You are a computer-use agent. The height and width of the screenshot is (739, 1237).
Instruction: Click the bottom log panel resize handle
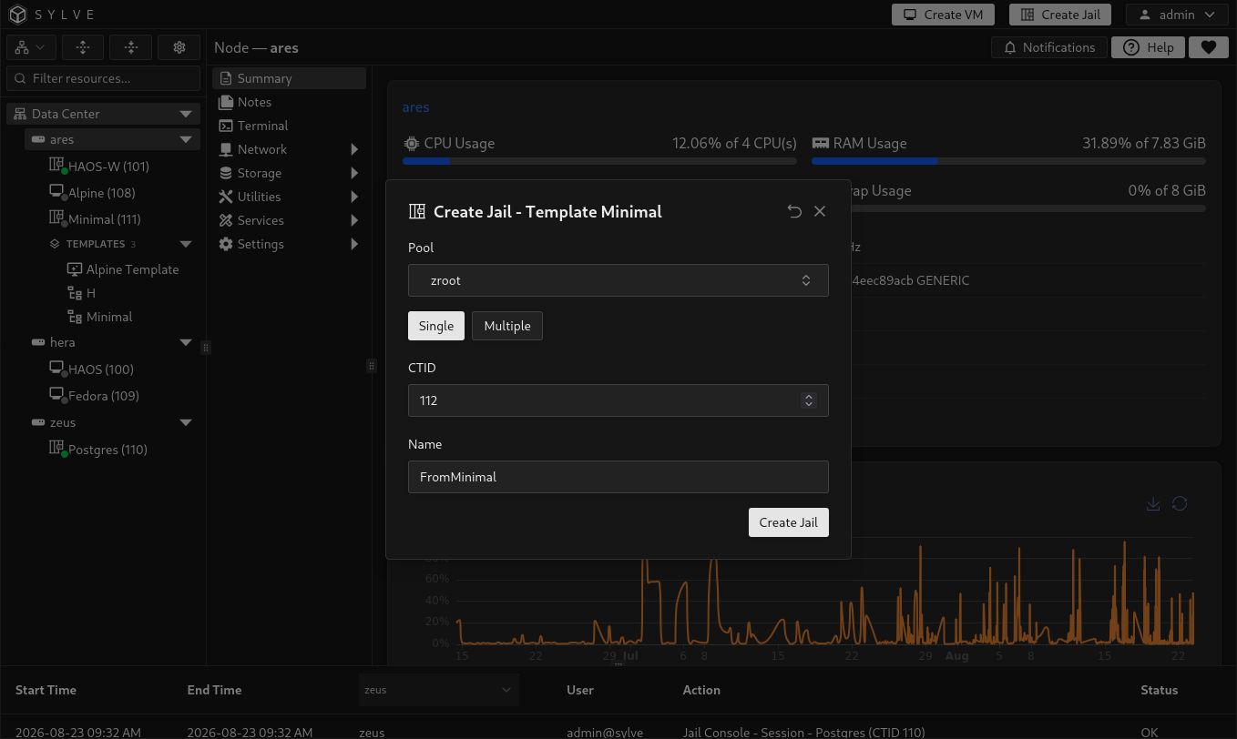click(x=618, y=664)
